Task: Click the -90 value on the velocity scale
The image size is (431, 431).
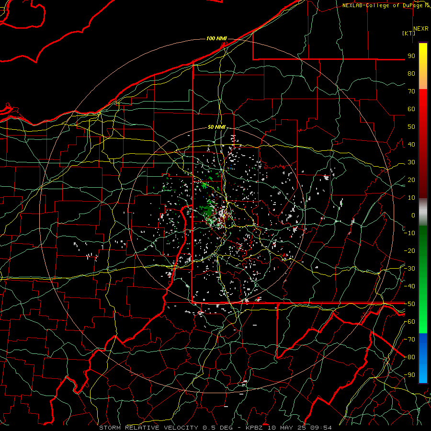Action: point(409,375)
